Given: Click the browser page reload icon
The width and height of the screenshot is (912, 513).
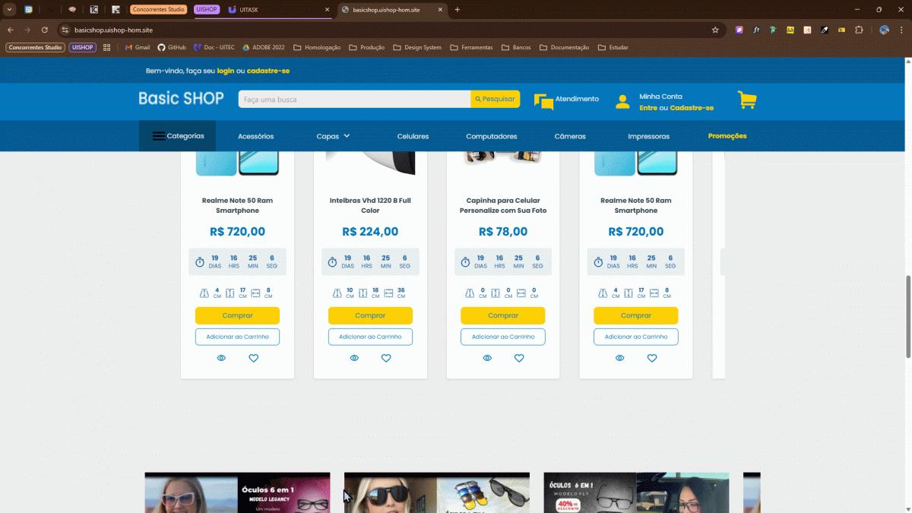Looking at the screenshot, I should 45,30.
